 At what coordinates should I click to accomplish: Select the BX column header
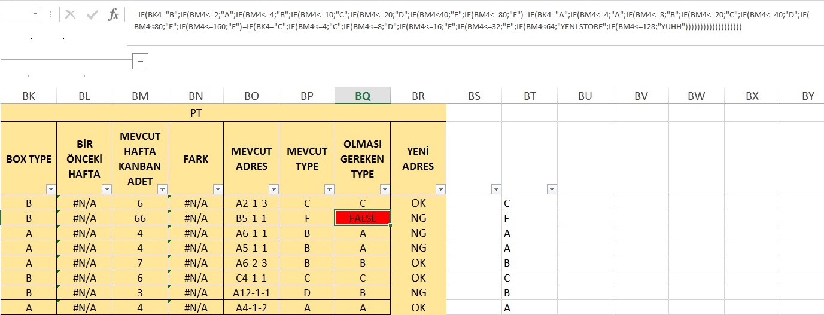752,96
